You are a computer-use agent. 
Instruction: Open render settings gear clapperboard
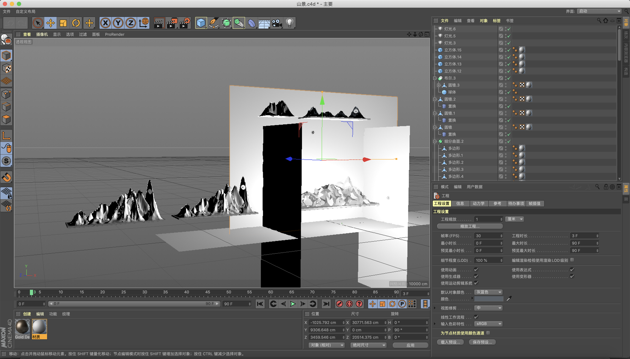coord(185,23)
